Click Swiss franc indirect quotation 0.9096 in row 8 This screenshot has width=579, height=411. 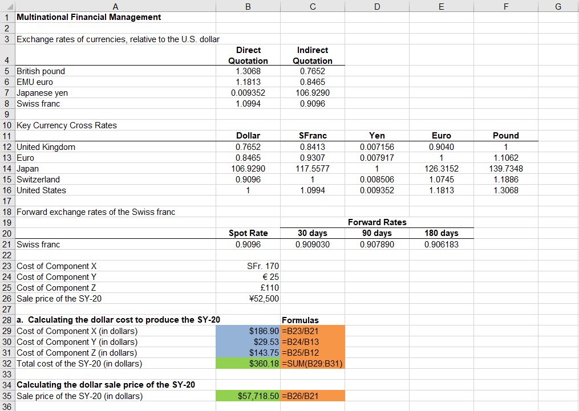coord(313,104)
